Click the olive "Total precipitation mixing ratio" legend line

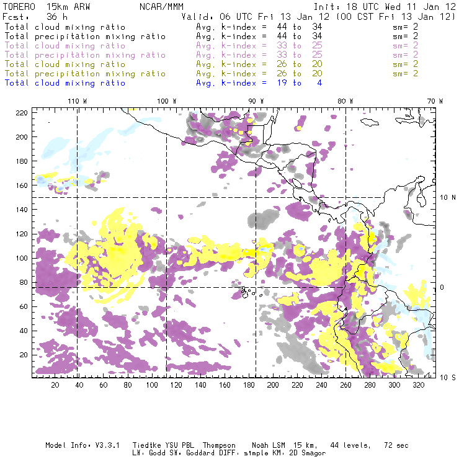(x=85, y=74)
